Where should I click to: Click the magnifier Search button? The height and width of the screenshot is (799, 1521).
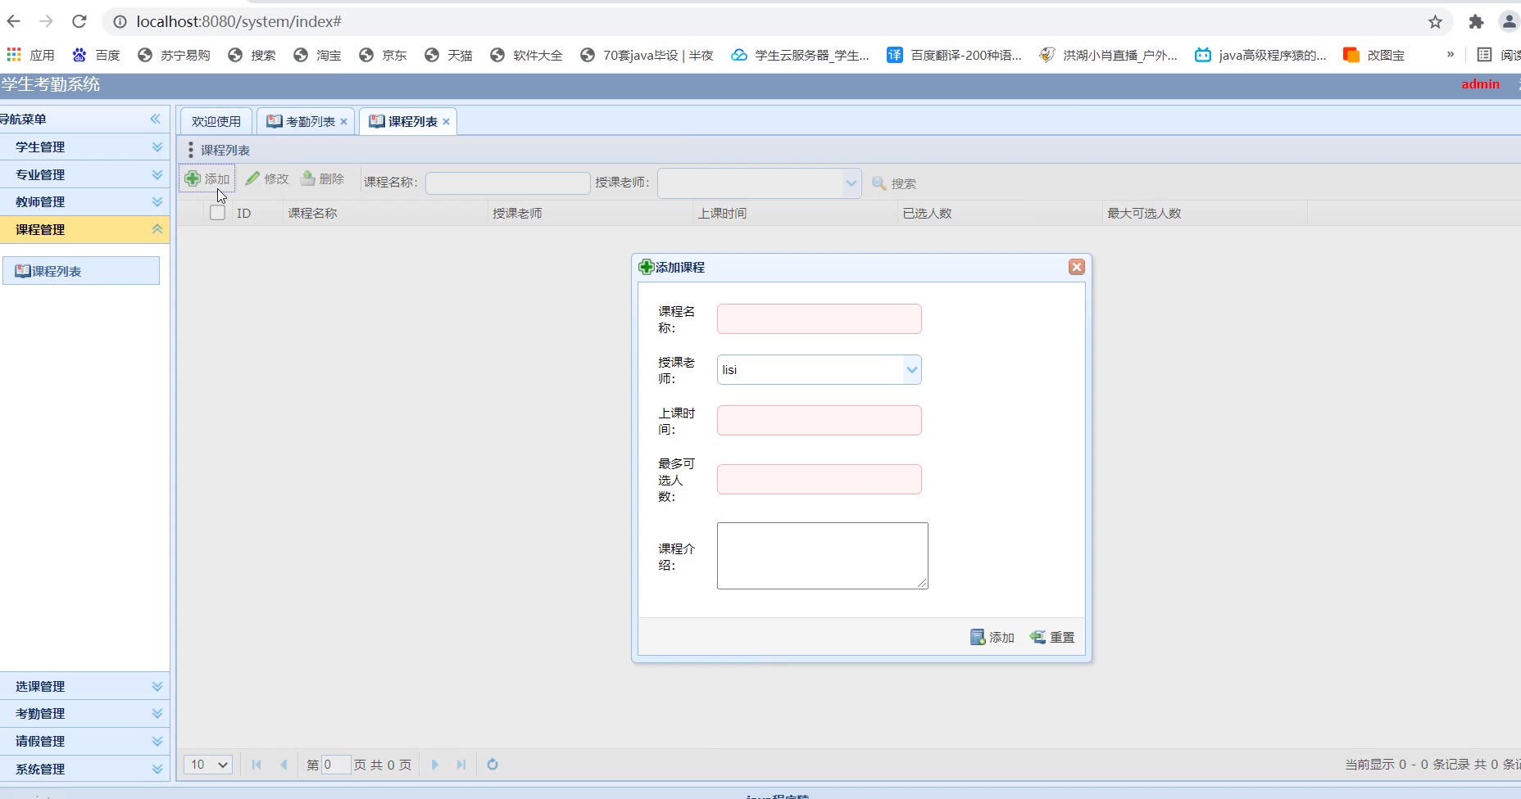click(893, 183)
